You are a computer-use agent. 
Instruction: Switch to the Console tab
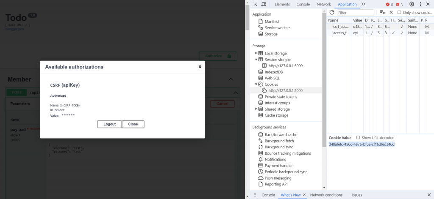(x=303, y=4)
